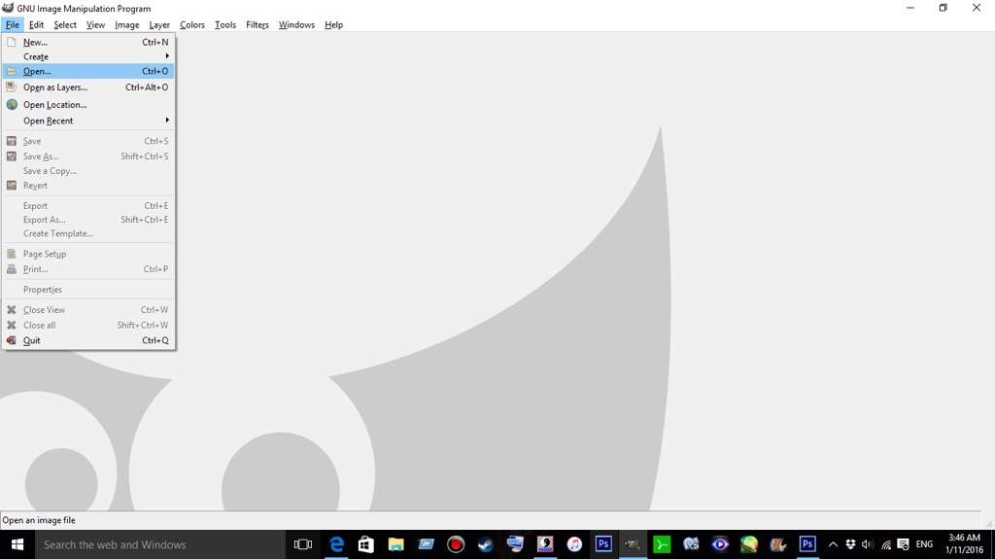Open Steam from the taskbar
This screenshot has width=995, height=559.
pyautogui.click(x=486, y=544)
